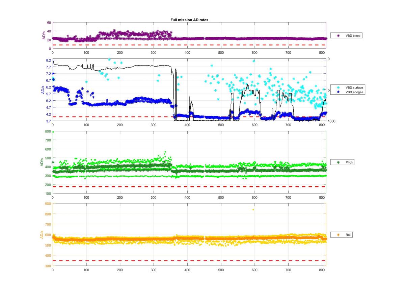This screenshot has width=405, height=299.
Task: Click the Pitch outlier point near 800 AD/s
Action: [53, 132]
